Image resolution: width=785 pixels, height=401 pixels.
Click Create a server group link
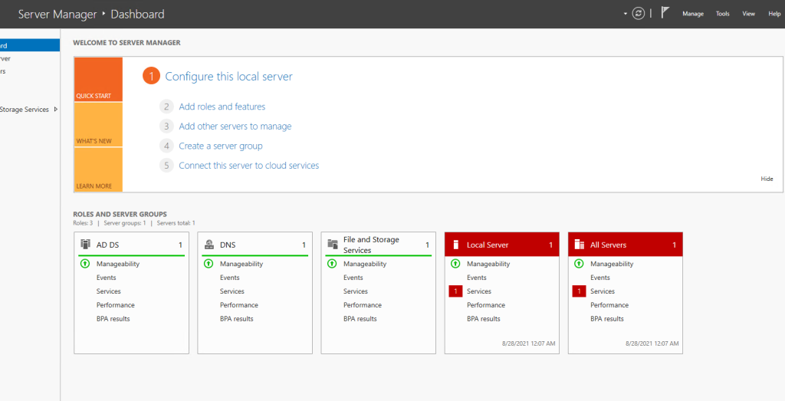[220, 146]
